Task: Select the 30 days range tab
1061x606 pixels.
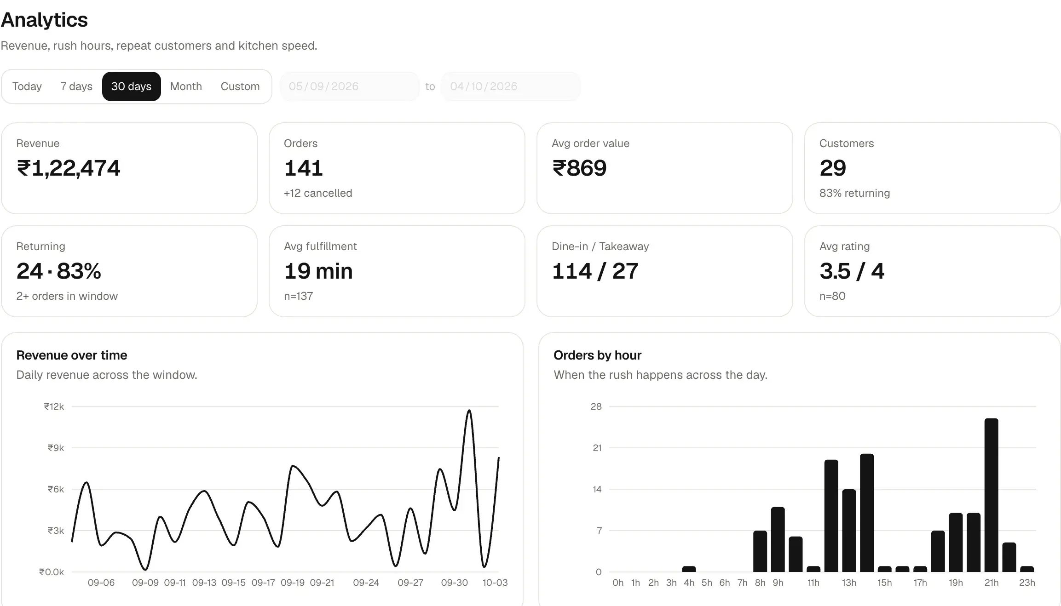Action: pos(131,86)
